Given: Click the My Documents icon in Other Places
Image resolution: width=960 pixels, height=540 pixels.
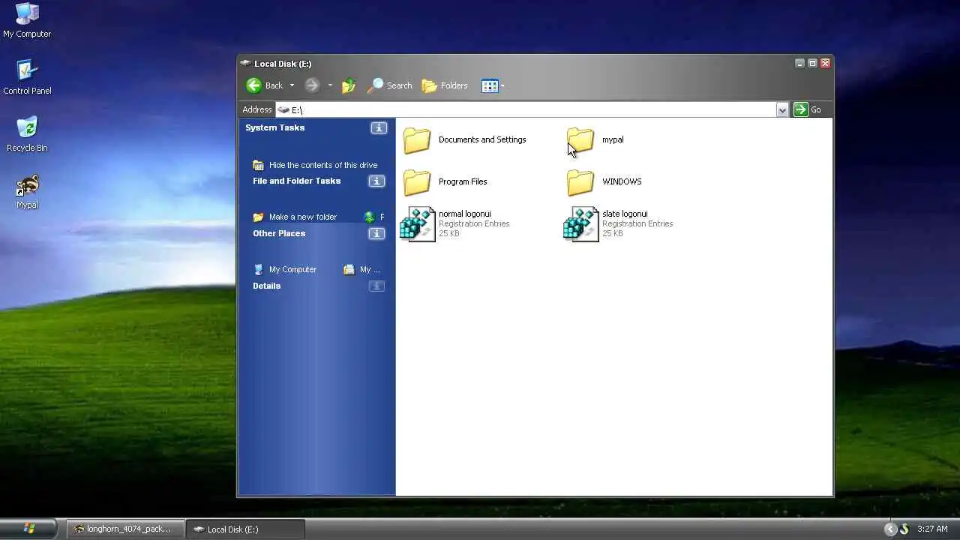Looking at the screenshot, I should [349, 269].
